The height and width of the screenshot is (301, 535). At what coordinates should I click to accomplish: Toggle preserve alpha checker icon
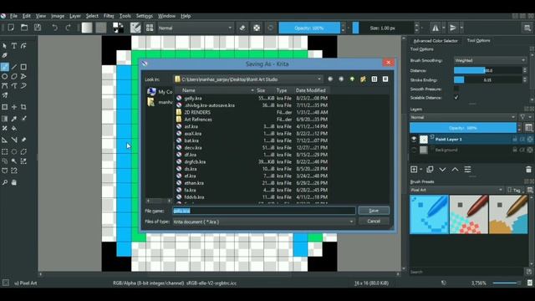click(257, 28)
